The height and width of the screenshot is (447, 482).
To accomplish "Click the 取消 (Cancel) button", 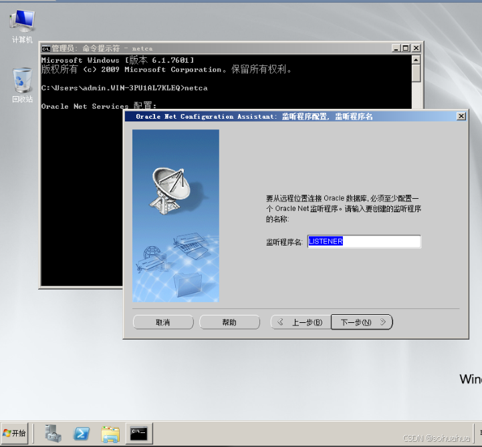I will click(x=163, y=322).
